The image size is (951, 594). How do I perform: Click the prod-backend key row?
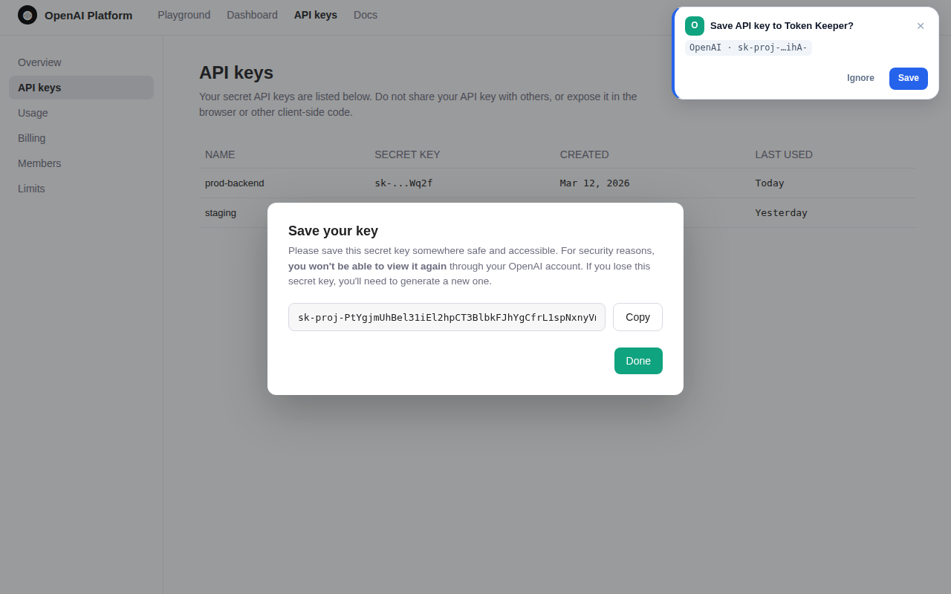pos(557,183)
